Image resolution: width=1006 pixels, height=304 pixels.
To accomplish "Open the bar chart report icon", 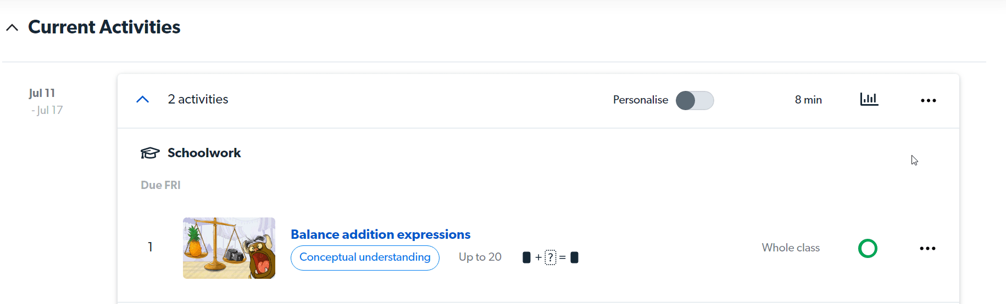I will pos(869,99).
